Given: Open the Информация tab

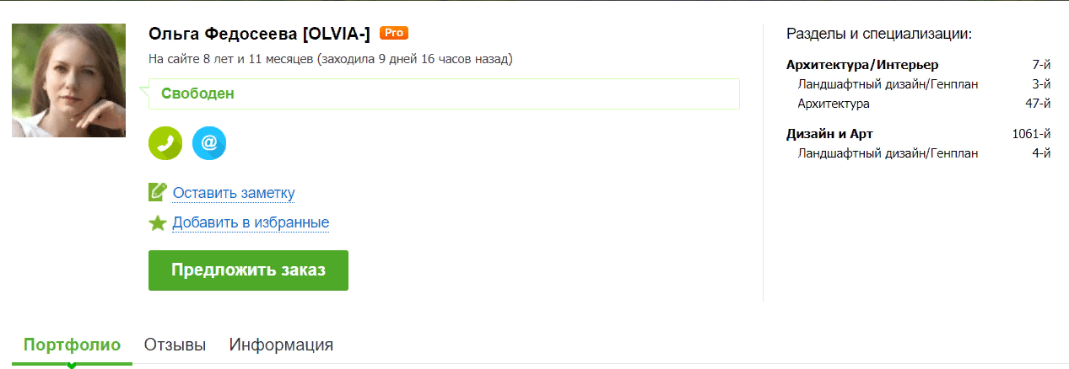Looking at the screenshot, I should 281,345.
